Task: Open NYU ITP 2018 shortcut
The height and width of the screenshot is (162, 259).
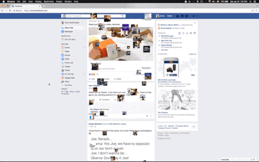Action: (x=70, y=39)
